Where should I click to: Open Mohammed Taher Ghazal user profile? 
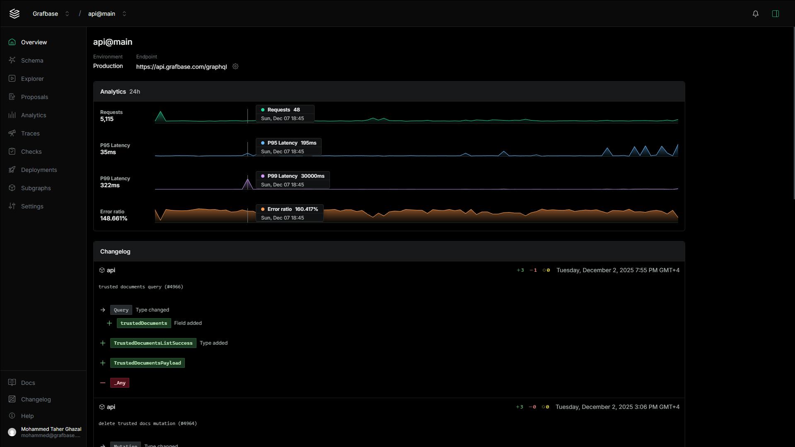[45, 432]
